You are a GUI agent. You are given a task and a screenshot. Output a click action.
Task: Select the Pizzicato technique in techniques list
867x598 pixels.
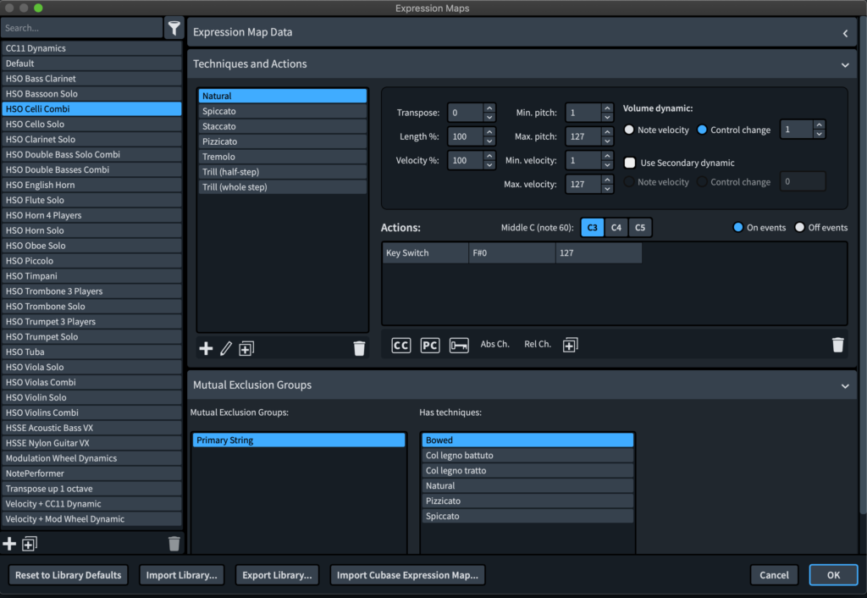[x=283, y=141]
